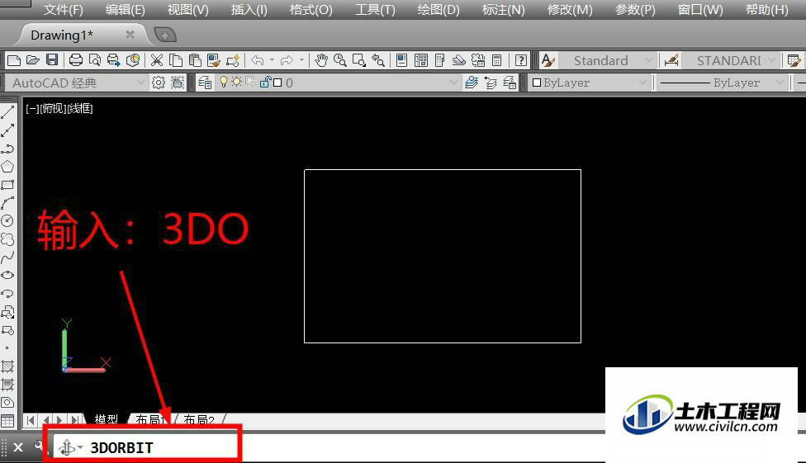Click the [俯视] viewport view label
The image size is (806, 463).
(x=53, y=108)
